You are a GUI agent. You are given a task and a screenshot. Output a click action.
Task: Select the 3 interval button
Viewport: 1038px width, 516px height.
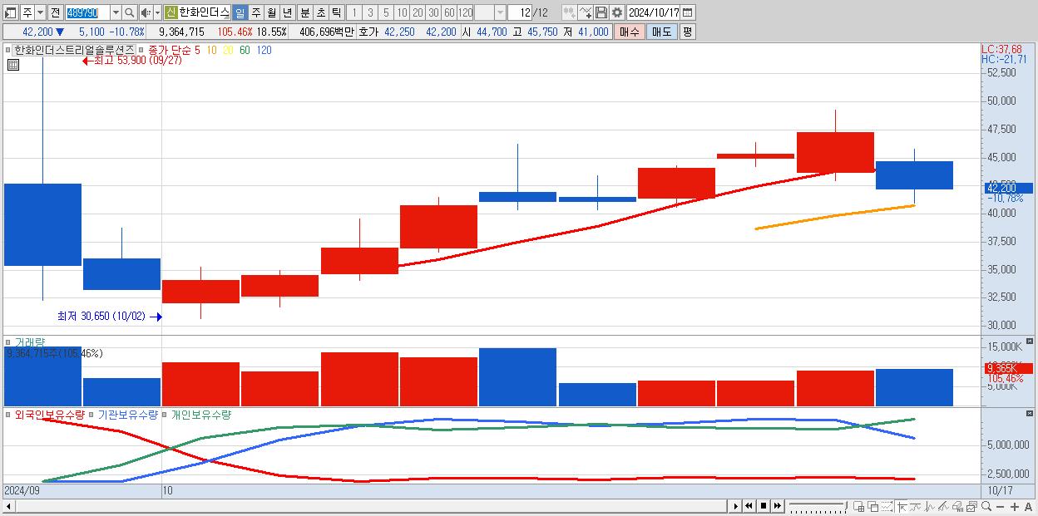[x=370, y=12]
